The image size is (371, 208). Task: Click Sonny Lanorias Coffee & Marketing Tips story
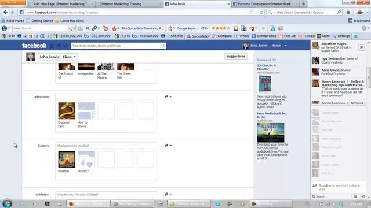339,88
